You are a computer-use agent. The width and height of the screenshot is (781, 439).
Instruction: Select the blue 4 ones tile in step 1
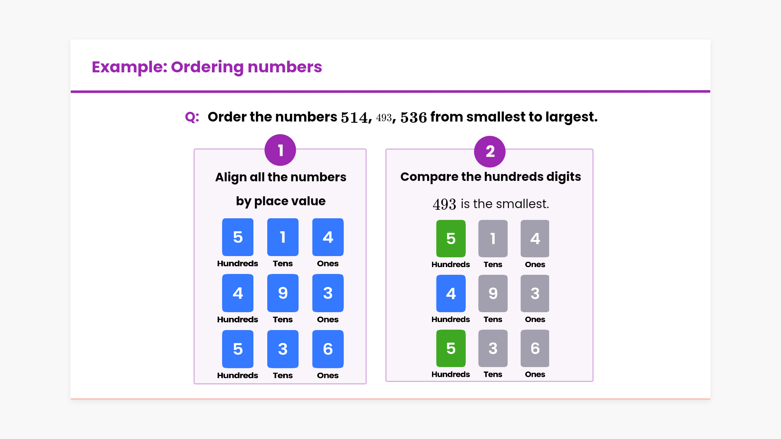(x=328, y=237)
